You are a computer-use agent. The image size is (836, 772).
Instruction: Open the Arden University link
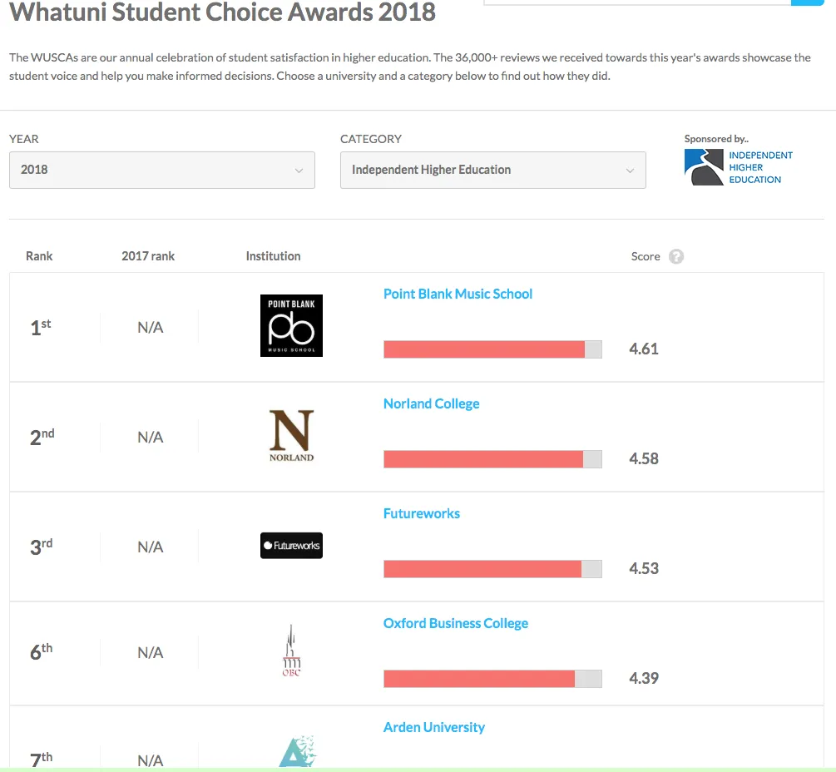click(x=434, y=727)
